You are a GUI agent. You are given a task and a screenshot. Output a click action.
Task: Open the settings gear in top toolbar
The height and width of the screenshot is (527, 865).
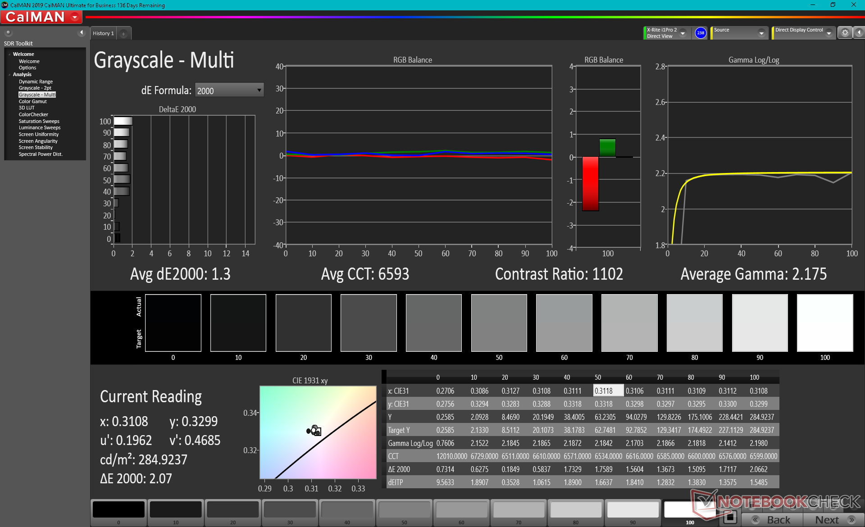click(845, 32)
